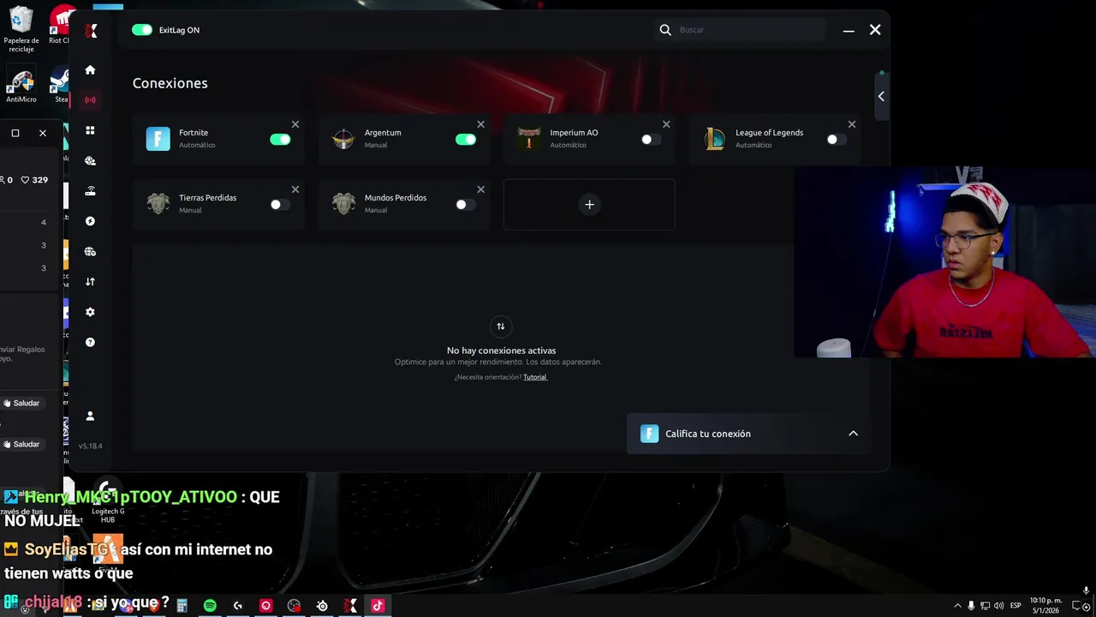Add a new connection with plus card
1096x617 pixels.
point(589,204)
